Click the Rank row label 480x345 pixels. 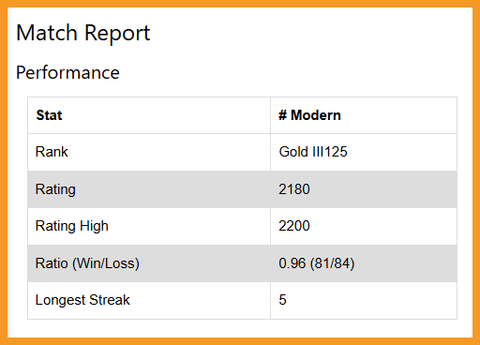pos(52,152)
